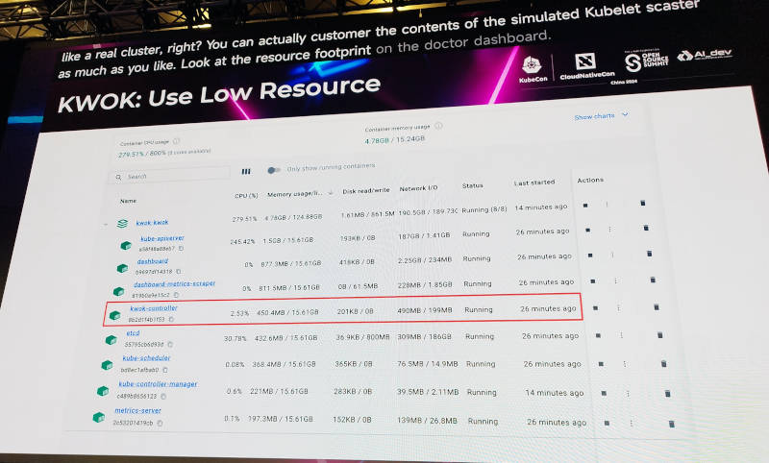
Task: Delete the kube-apiserver container
Action: pos(646,228)
